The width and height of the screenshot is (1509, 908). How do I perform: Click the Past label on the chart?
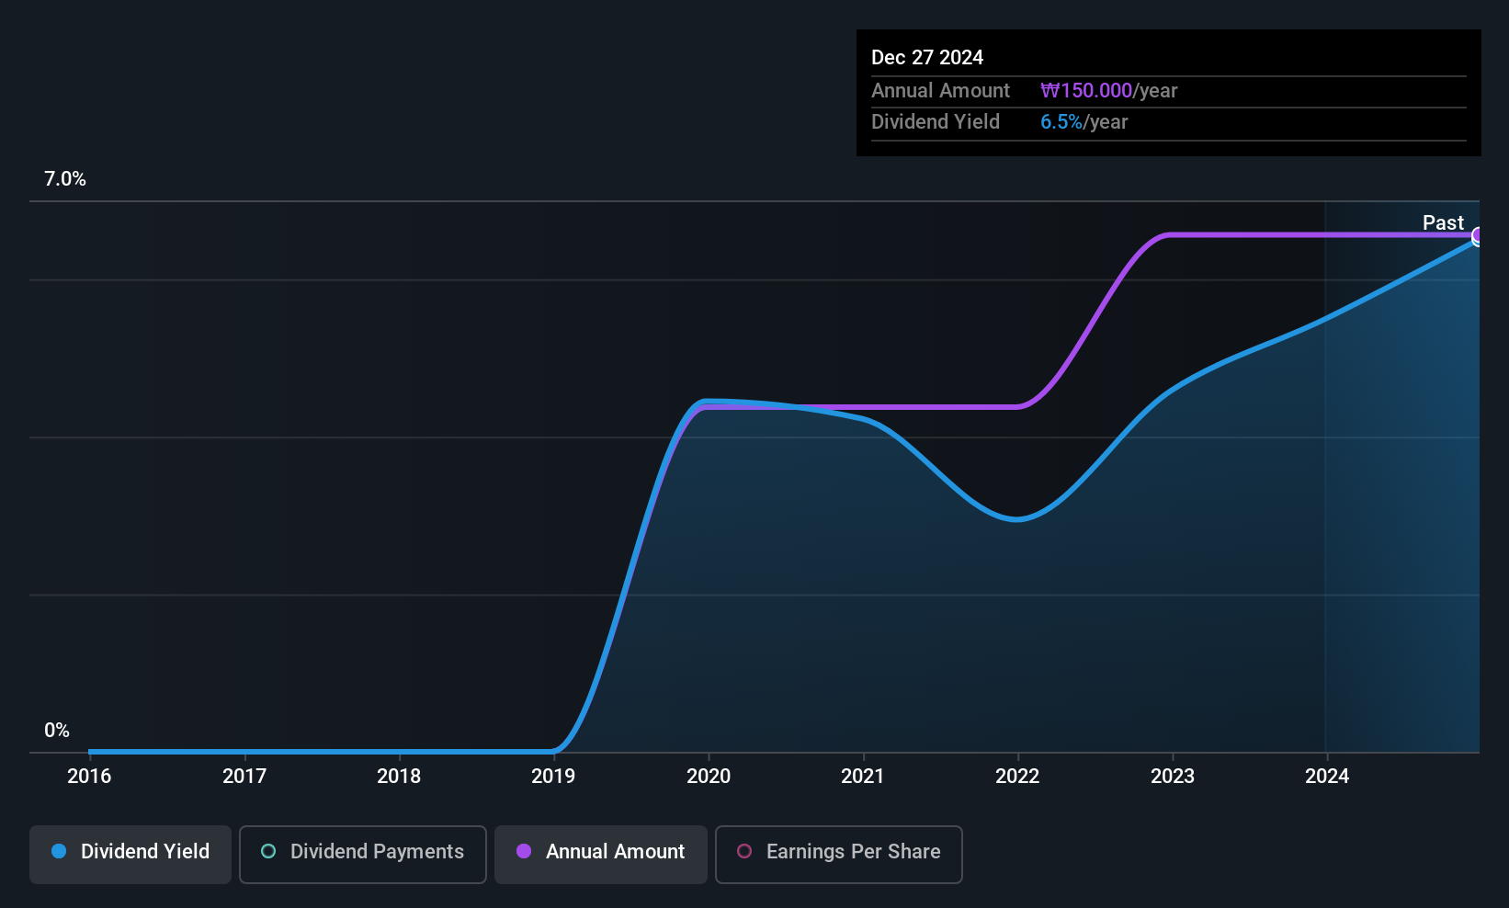tap(1443, 222)
